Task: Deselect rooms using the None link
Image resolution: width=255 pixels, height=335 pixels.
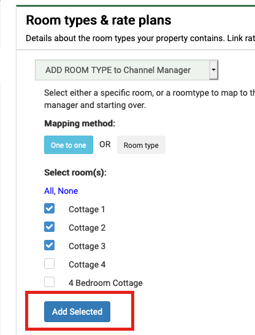Action: pyautogui.click(x=68, y=191)
